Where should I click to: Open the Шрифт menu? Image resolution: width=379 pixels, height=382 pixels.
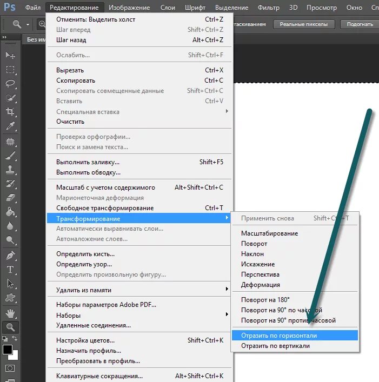[x=195, y=8]
